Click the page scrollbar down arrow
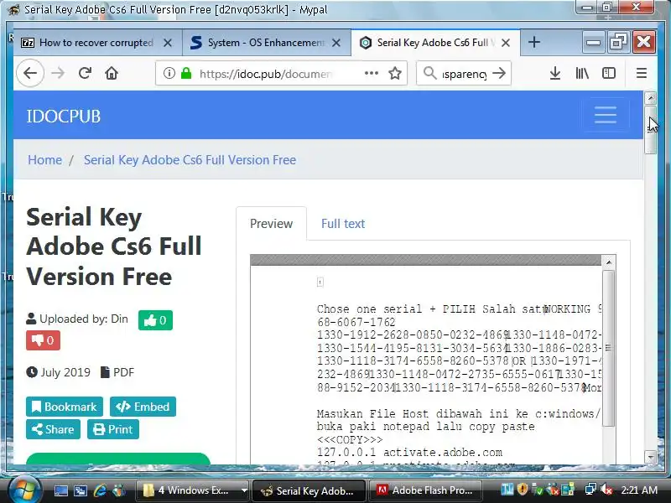Viewport: 671px width, 503px height. pos(651,457)
